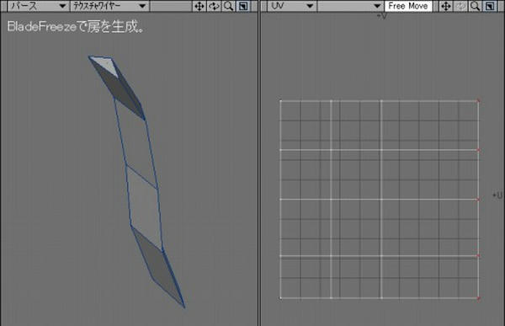This screenshot has height=326, width=505.
Task: Open the UV view type dropdown
Action: [x=291, y=6]
